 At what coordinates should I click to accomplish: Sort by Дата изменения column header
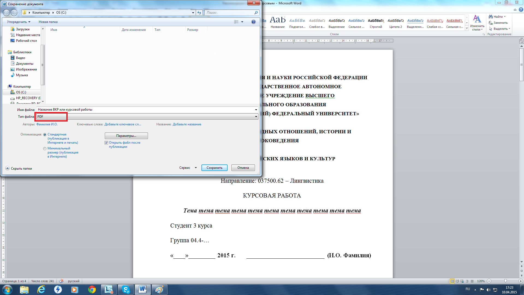tap(134, 30)
